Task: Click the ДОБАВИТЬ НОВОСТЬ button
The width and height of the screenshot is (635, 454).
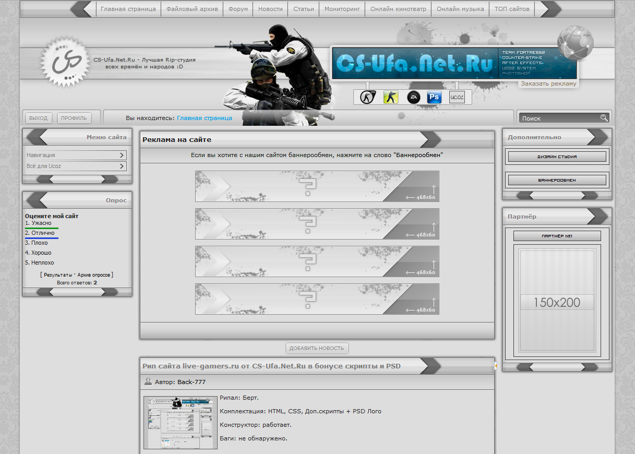Action: 317,348
